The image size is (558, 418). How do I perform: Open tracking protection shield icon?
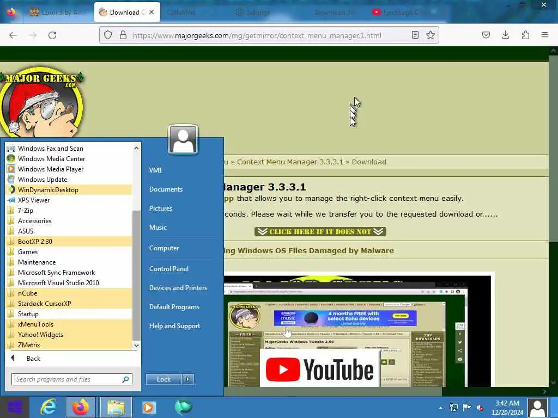108,35
